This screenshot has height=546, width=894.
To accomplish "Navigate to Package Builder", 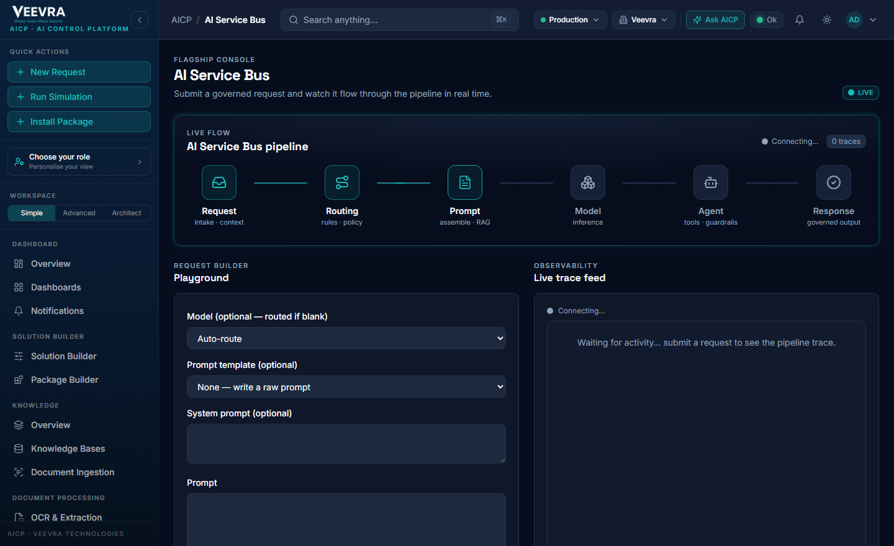I will (79, 380).
